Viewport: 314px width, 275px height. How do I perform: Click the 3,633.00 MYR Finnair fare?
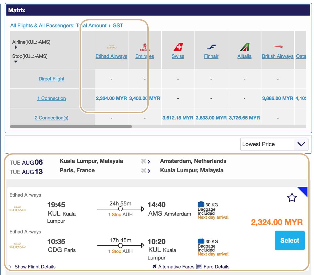click(x=211, y=118)
